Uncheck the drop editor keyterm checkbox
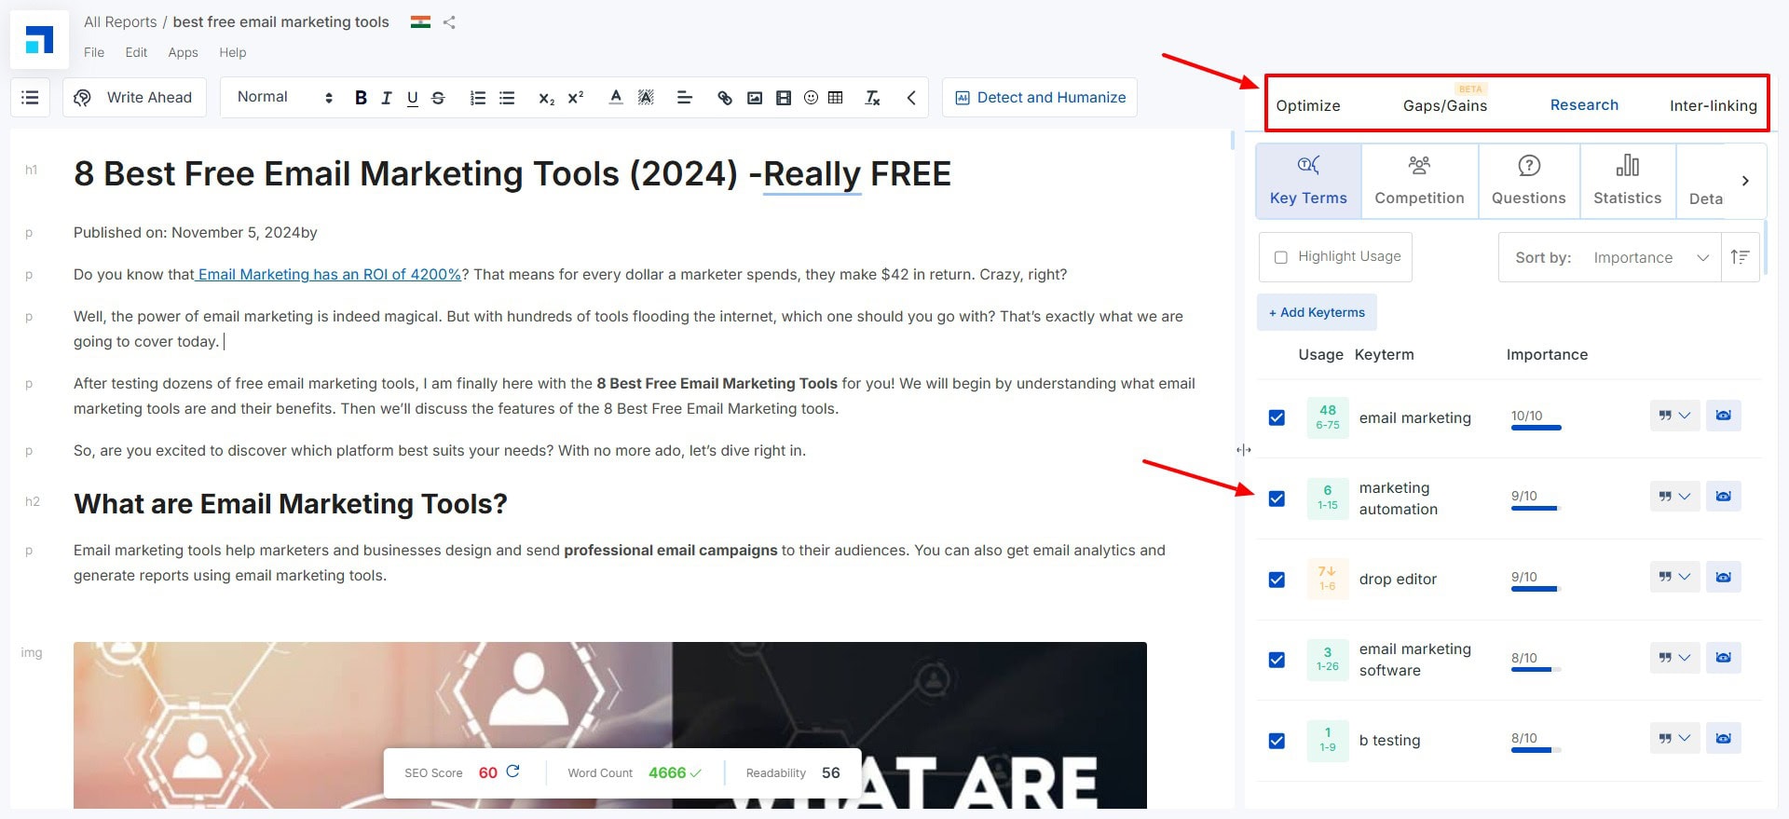1789x819 pixels. (1277, 580)
